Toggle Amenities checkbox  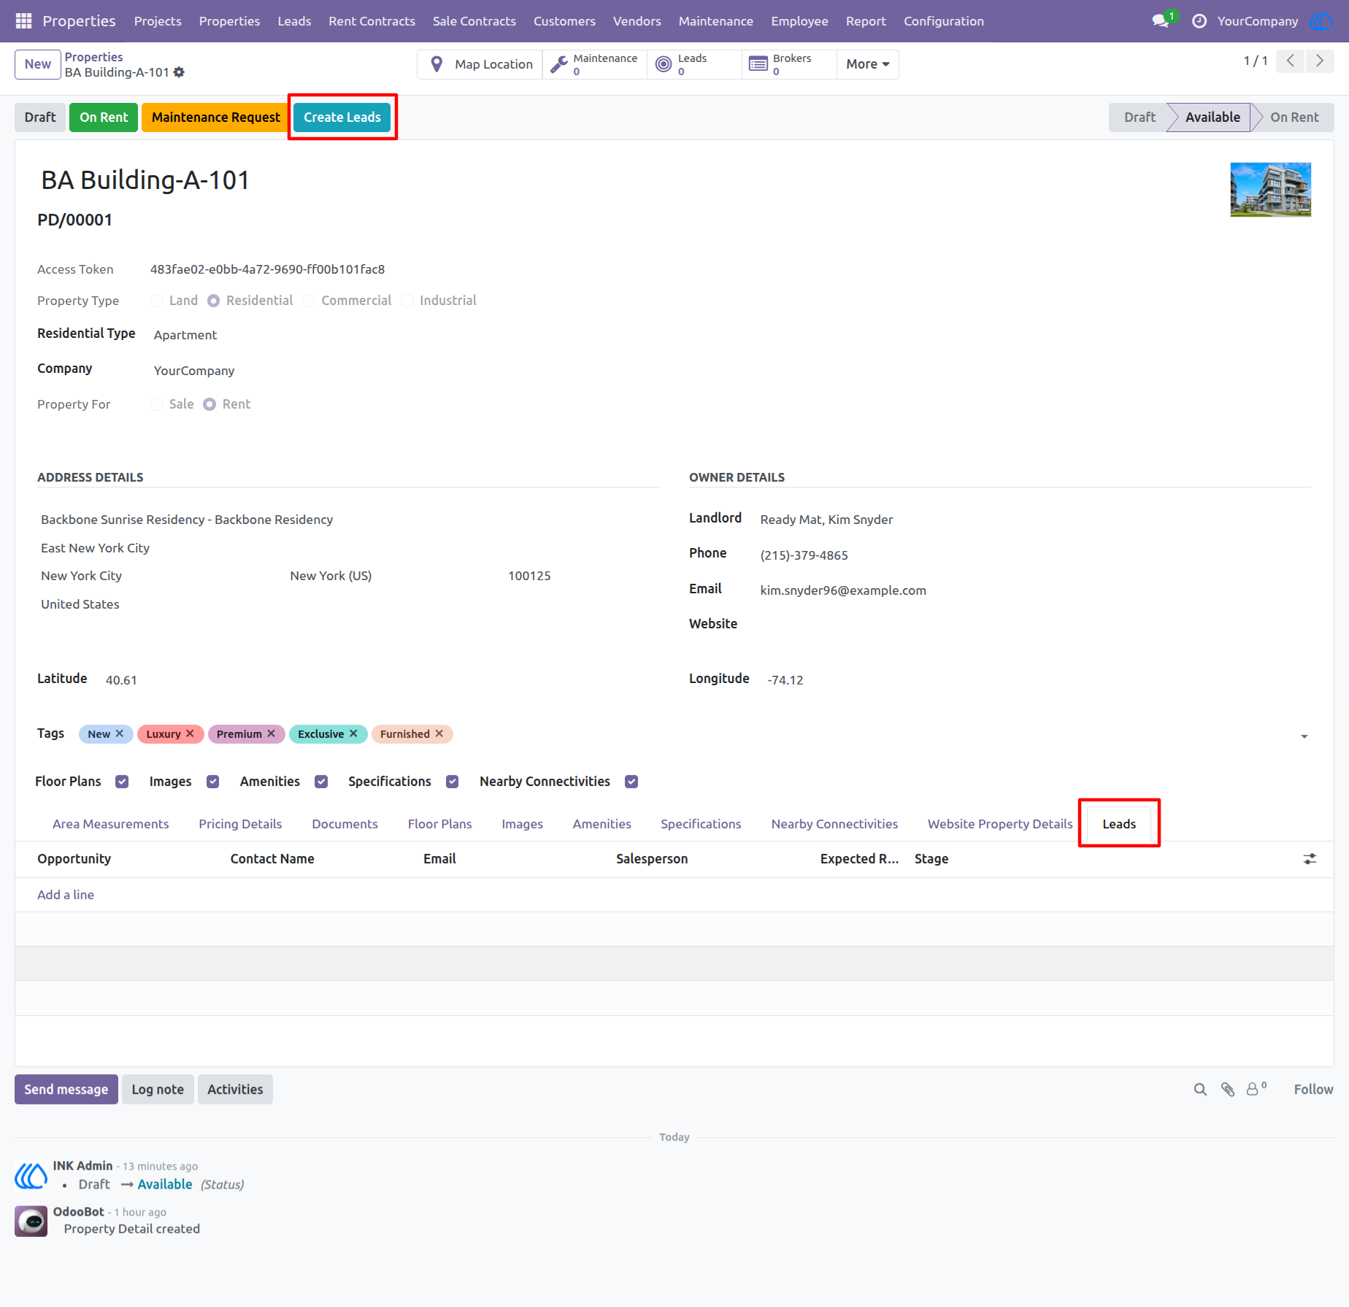coord(321,782)
